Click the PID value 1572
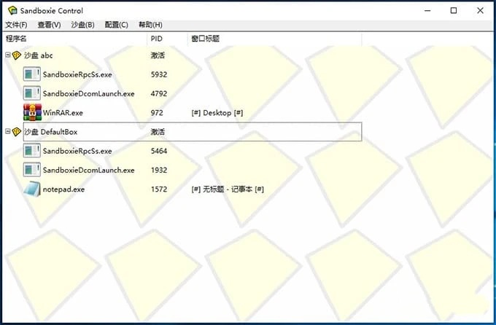Screen dimensions: 496x325 pos(159,189)
